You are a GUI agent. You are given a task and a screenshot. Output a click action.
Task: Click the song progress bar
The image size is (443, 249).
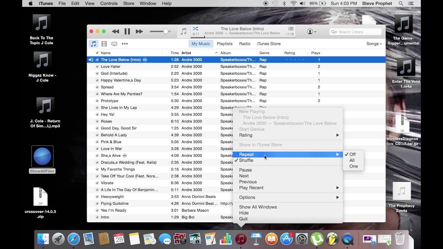243,37
